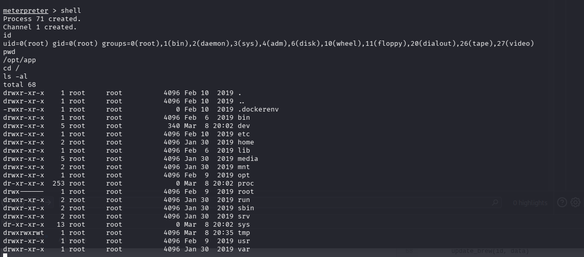584x257 pixels.
Task: Click the 'uid=0(root)' text
Action: (x=26, y=44)
